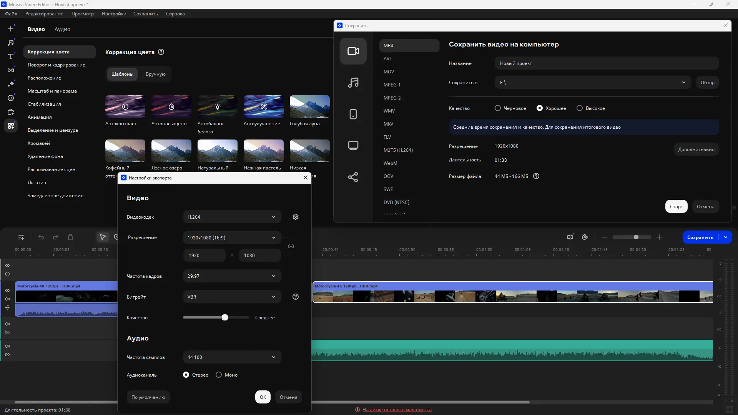This screenshot has height=415, width=738.
Task: Click Обзор to choose save location
Action: coord(708,82)
